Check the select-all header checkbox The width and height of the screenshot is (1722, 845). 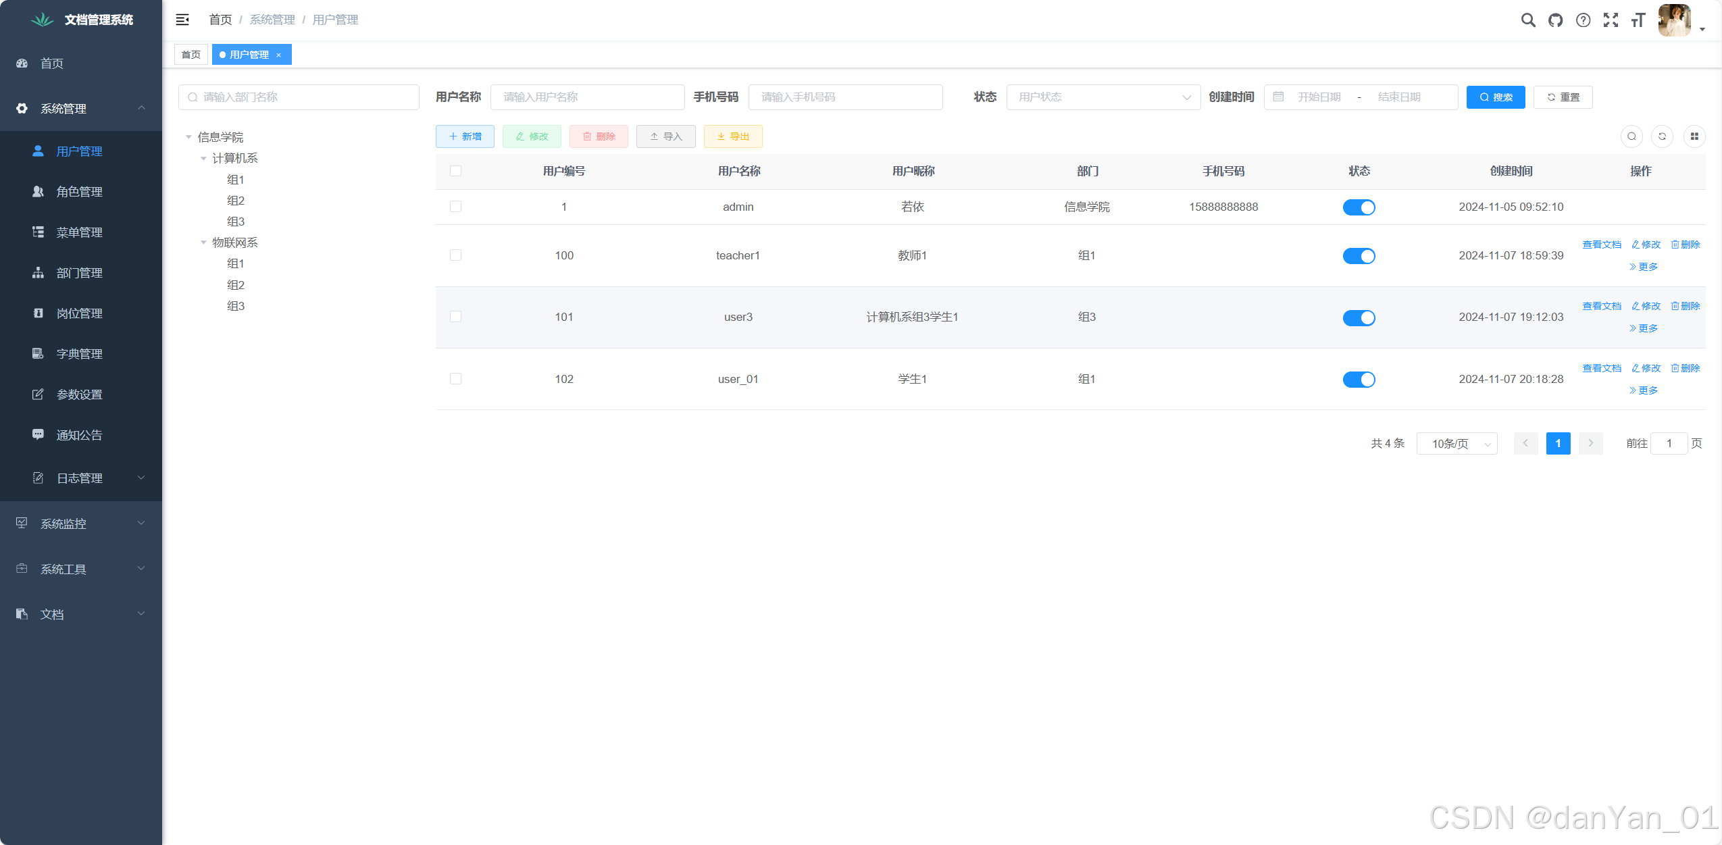tap(455, 171)
